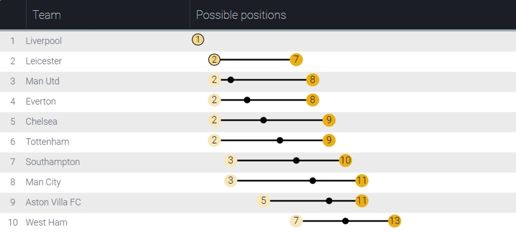Select Leicester's best position 2 circle
This screenshot has width=516, height=232.
pos(214,60)
